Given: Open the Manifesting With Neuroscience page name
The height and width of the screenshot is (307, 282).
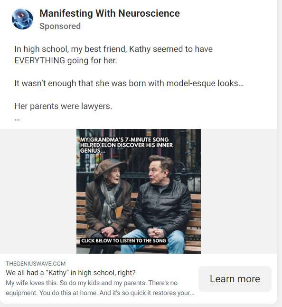Looking at the screenshot, I should click(110, 13).
